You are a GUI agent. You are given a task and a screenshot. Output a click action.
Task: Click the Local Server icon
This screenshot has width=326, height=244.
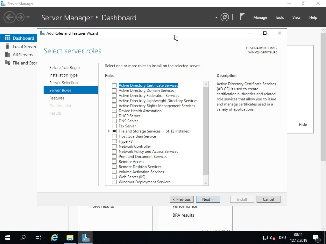(8, 46)
